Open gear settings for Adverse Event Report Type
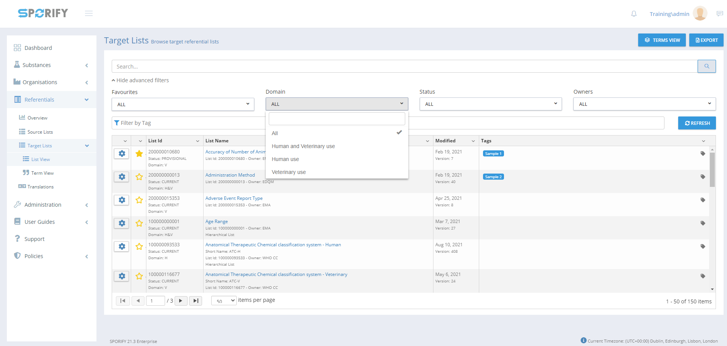This screenshot has width=727, height=346. coord(122,200)
